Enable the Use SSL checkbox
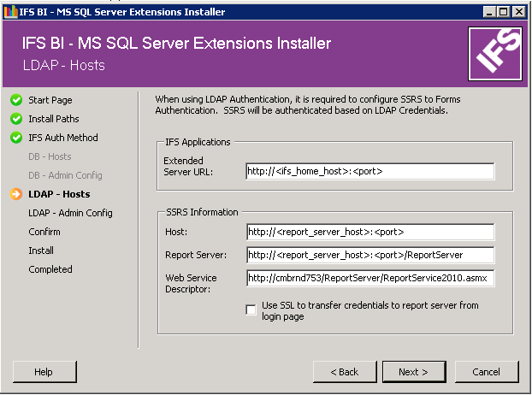 click(251, 310)
